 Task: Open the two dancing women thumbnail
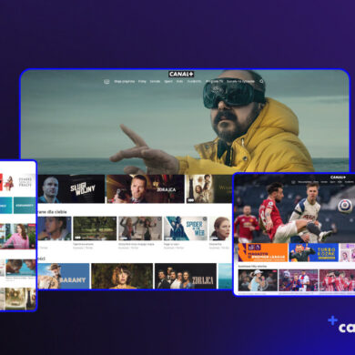click(x=140, y=228)
